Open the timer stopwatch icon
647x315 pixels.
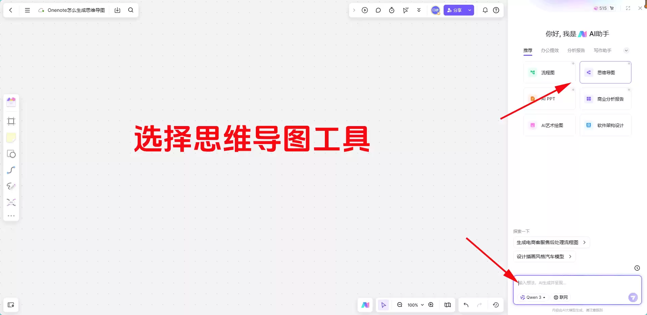[392, 10]
